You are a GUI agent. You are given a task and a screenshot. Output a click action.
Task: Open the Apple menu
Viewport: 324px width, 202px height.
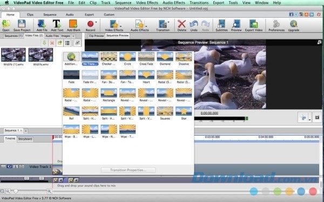7,3
